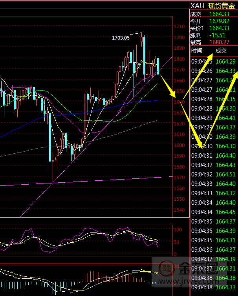Select tick row 09:04:32 at 1664.43
238x296 pixels.
point(214,165)
